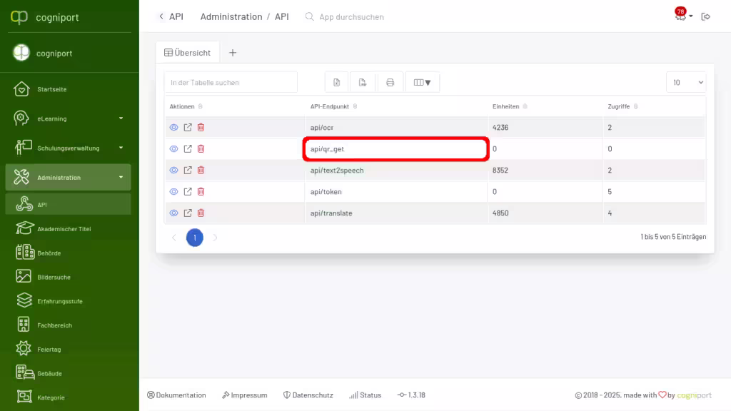Switch to the Übersicht tab
This screenshot has width=731, height=411.
(188, 53)
